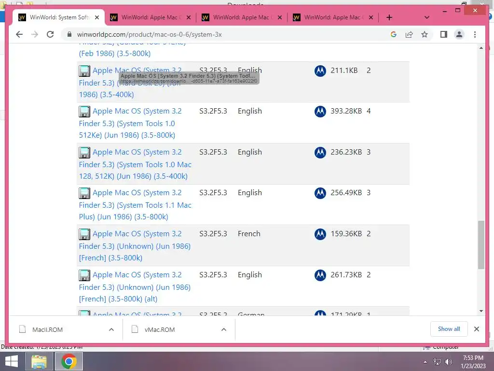The height and width of the screenshot is (371, 494).
Task: Open the vMac.ROM downloaded file
Action: 159,329
